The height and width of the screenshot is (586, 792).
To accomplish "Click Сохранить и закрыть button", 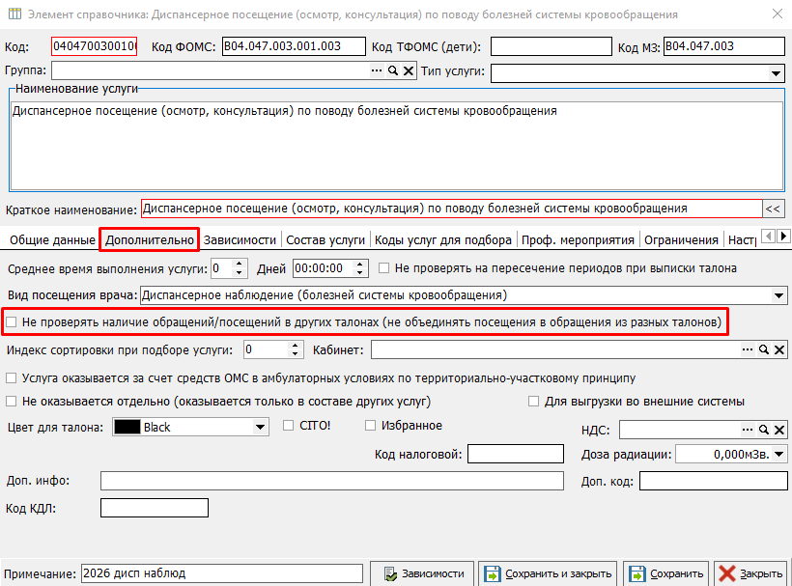I will point(548,573).
